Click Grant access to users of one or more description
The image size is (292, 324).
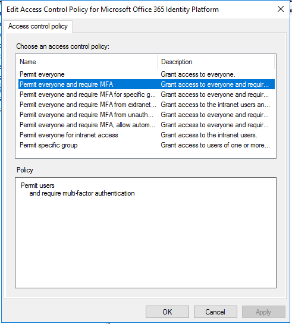point(215,145)
